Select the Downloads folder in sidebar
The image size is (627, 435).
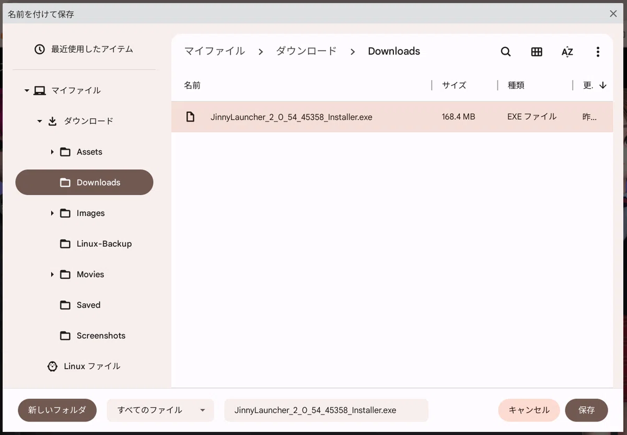(x=84, y=182)
